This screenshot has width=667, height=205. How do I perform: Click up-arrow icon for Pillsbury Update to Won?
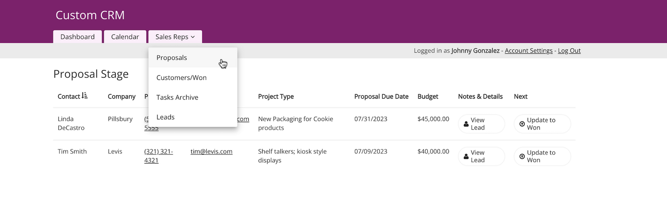point(522,124)
